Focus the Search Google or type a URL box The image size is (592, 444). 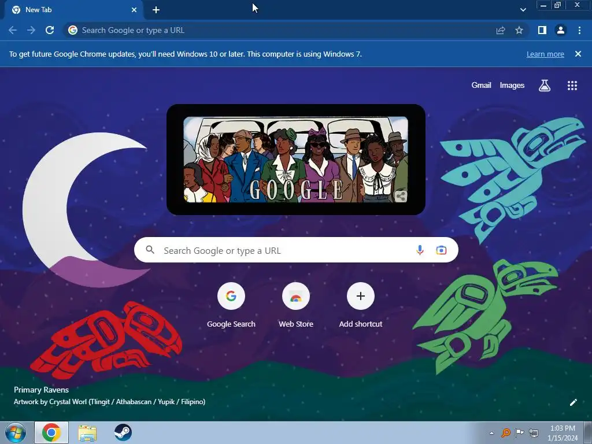[x=296, y=250]
